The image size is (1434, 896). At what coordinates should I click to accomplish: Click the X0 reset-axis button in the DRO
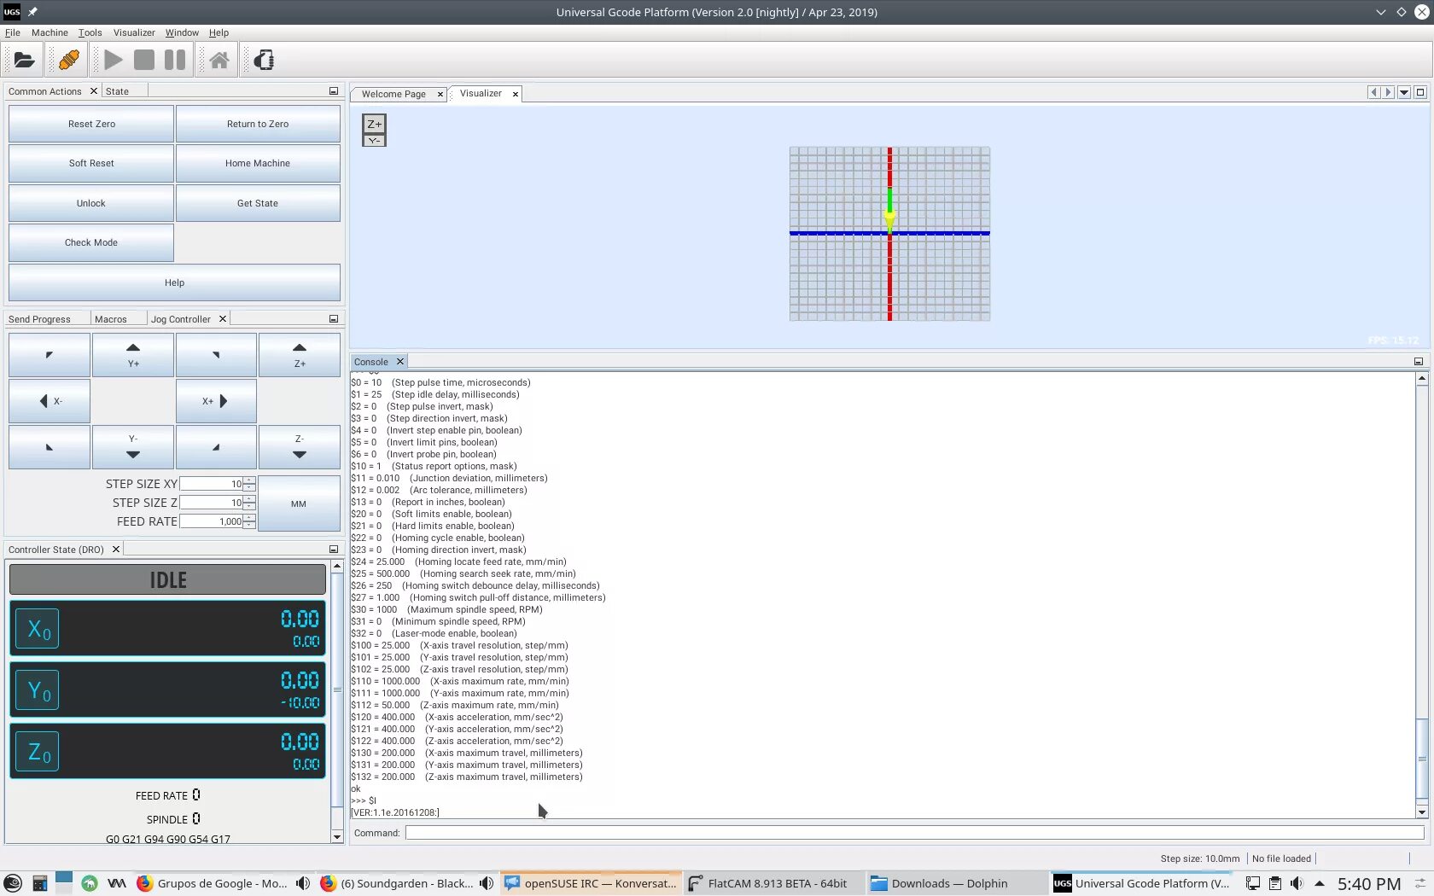tap(38, 629)
